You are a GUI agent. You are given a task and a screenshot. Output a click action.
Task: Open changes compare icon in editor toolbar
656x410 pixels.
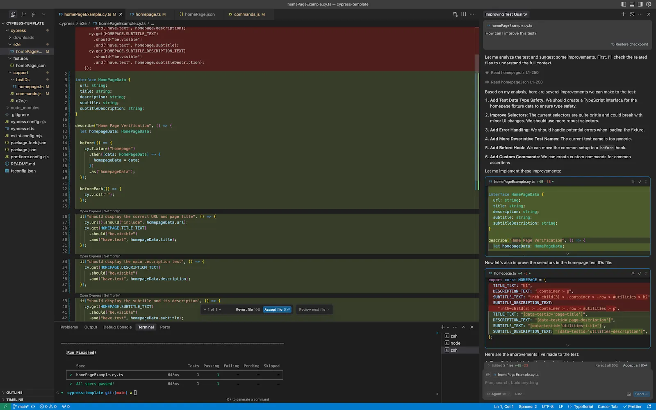(455, 14)
